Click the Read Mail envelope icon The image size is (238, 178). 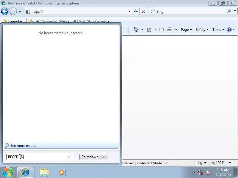point(162,30)
